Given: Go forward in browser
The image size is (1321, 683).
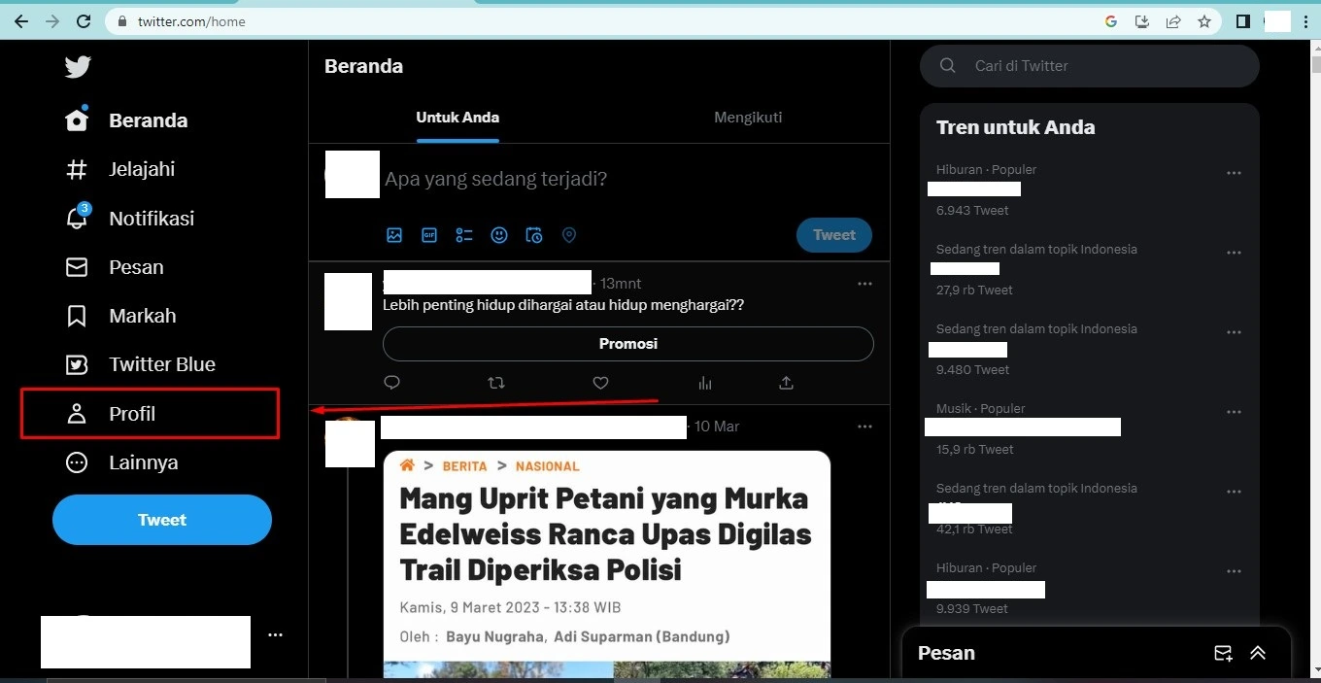Looking at the screenshot, I should click(52, 21).
